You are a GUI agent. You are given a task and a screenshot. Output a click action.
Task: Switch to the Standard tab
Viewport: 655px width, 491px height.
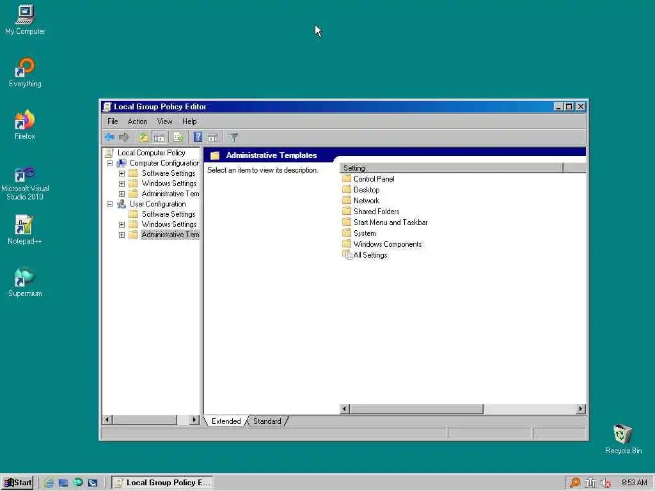click(267, 421)
